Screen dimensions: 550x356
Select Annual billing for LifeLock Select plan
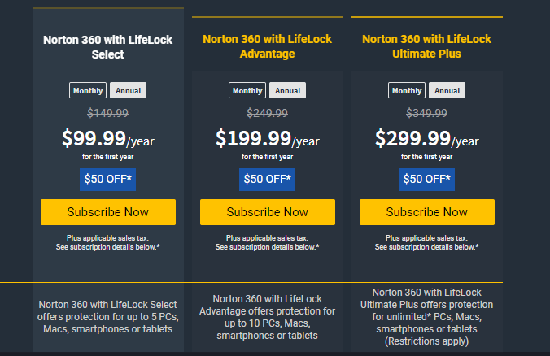[x=128, y=91]
